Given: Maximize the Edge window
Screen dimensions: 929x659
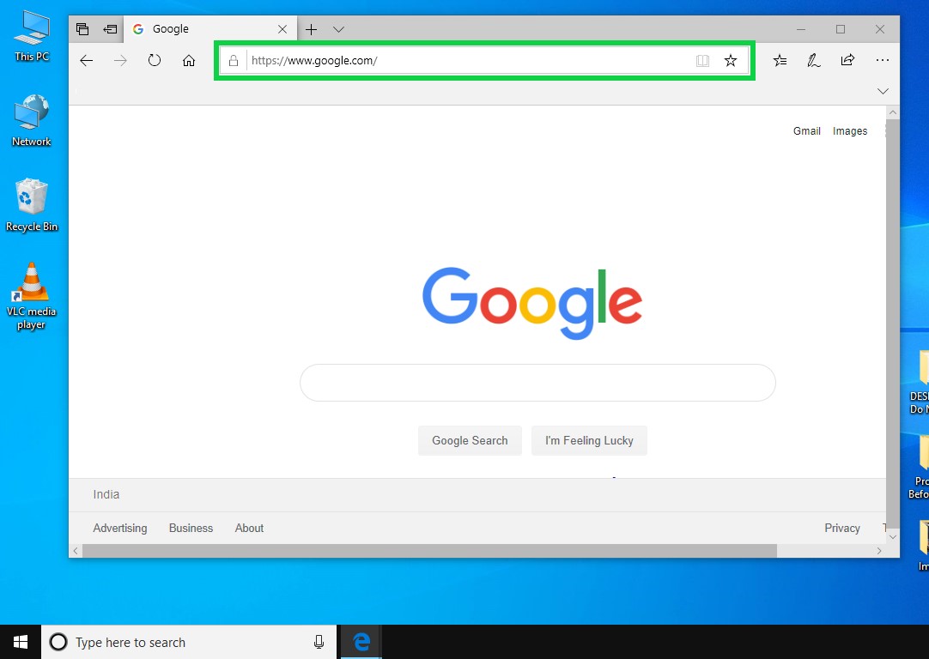Looking at the screenshot, I should click(x=840, y=29).
